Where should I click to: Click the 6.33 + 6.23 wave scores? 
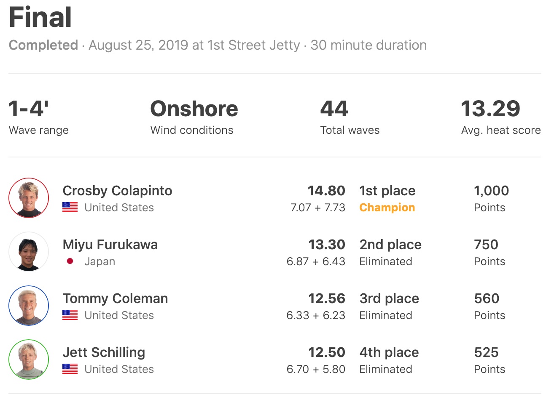315,315
